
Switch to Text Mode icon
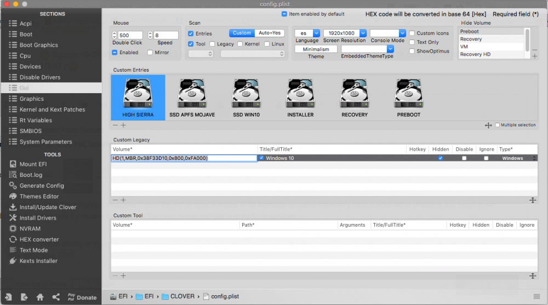pos(13,250)
